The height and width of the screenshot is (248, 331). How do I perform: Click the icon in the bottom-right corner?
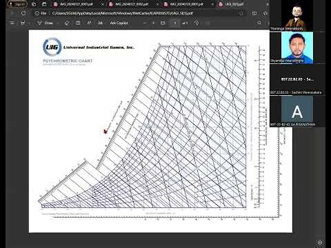(x=320, y=242)
